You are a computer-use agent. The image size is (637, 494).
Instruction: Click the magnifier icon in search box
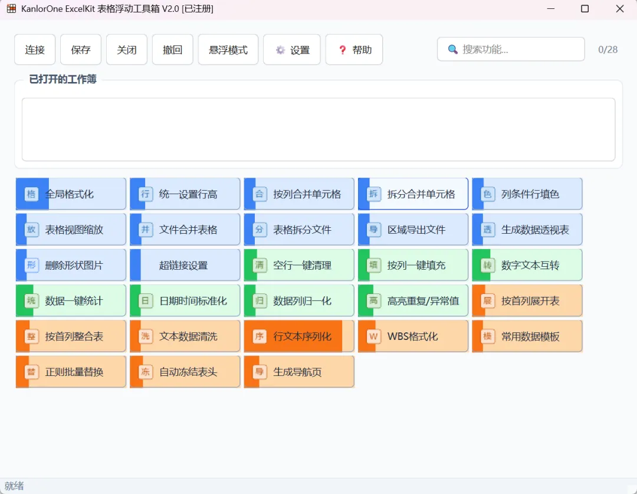coord(452,50)
